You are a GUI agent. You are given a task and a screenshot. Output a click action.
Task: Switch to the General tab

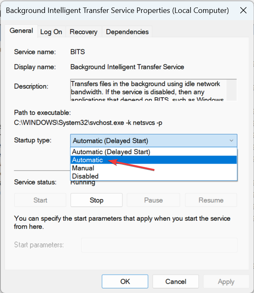point(21,31)
